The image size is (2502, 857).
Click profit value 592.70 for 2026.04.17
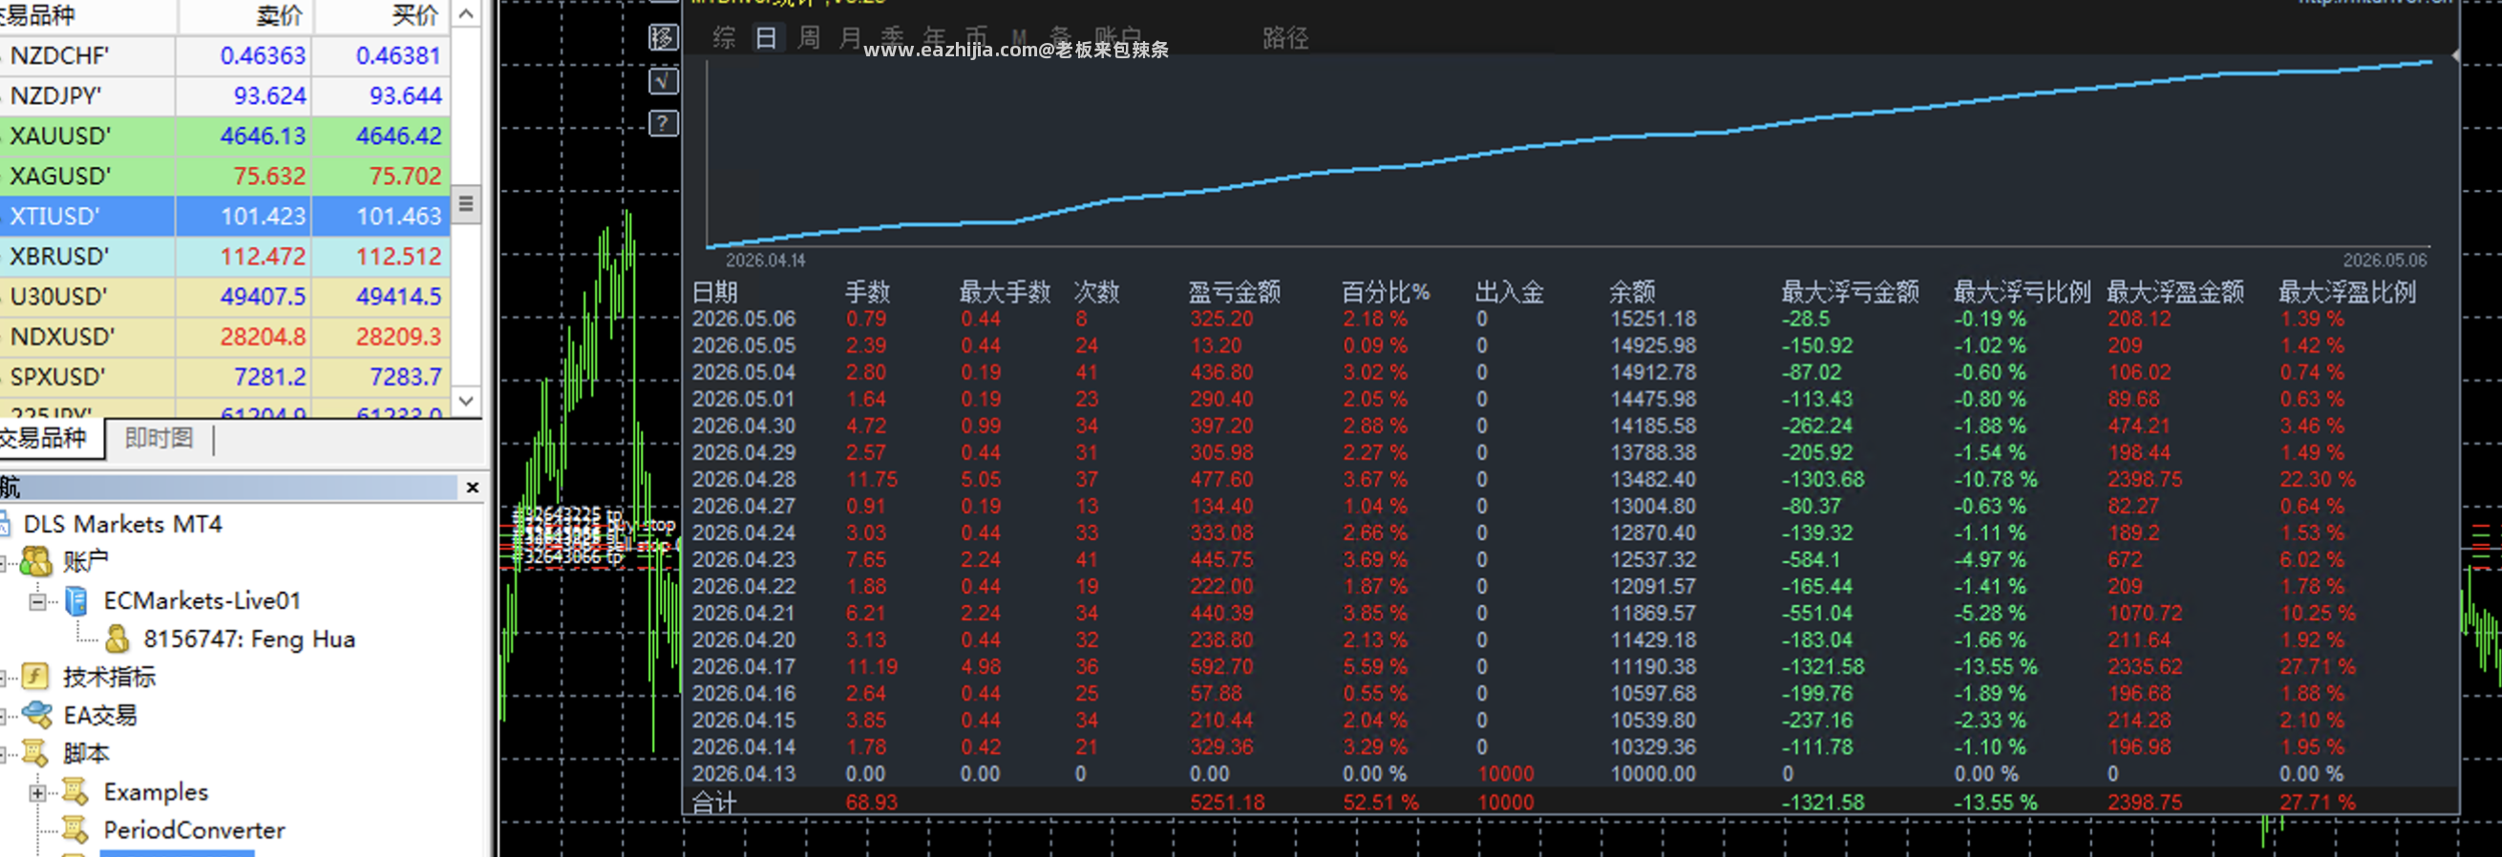click(1221, 668)
